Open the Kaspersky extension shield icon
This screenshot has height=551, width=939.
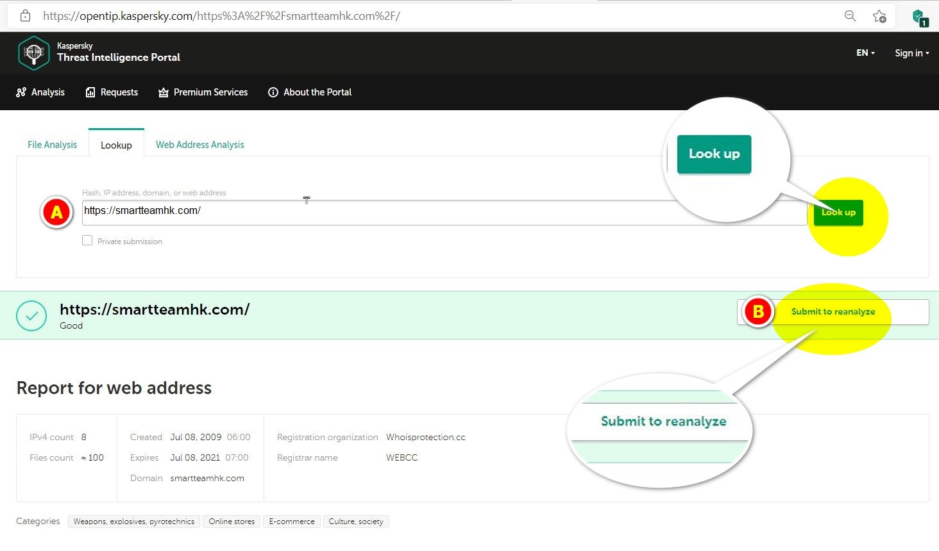920,17
